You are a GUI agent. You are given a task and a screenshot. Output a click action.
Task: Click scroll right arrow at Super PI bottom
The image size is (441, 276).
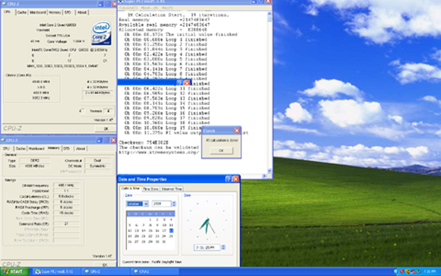coord(265,176)
